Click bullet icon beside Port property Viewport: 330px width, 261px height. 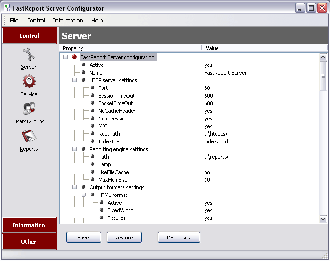coord(93,88)
